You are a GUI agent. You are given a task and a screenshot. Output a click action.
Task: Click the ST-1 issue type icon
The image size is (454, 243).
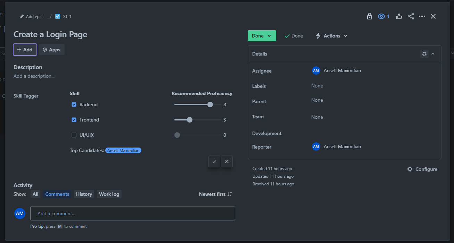57,16
